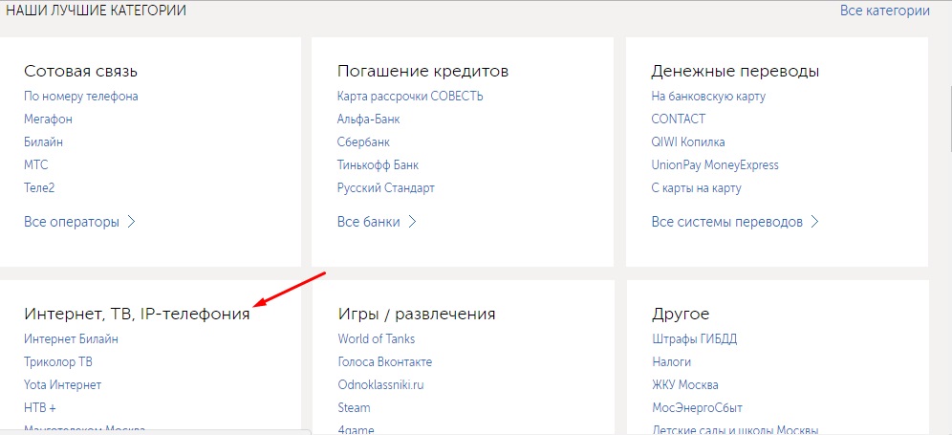Viewport: 952px width, 435px height.
Task: Select Тинькофф Банк link
Action: click(x=378, y=164)
